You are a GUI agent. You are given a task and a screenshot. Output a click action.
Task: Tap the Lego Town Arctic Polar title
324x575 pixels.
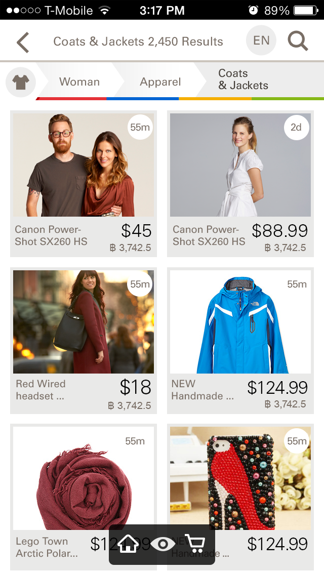[x=47, y=547]
